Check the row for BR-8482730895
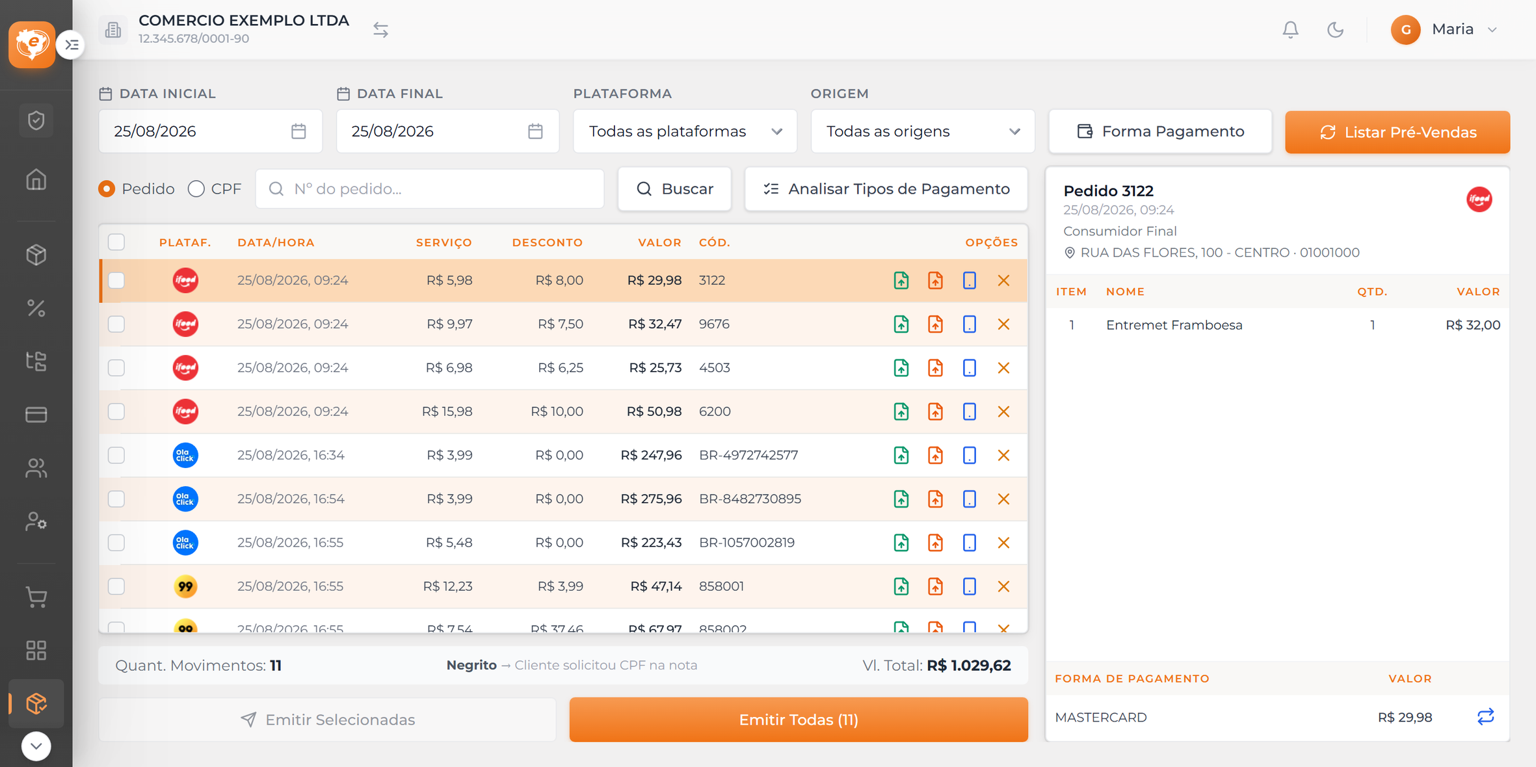 (x=116, y=499)
